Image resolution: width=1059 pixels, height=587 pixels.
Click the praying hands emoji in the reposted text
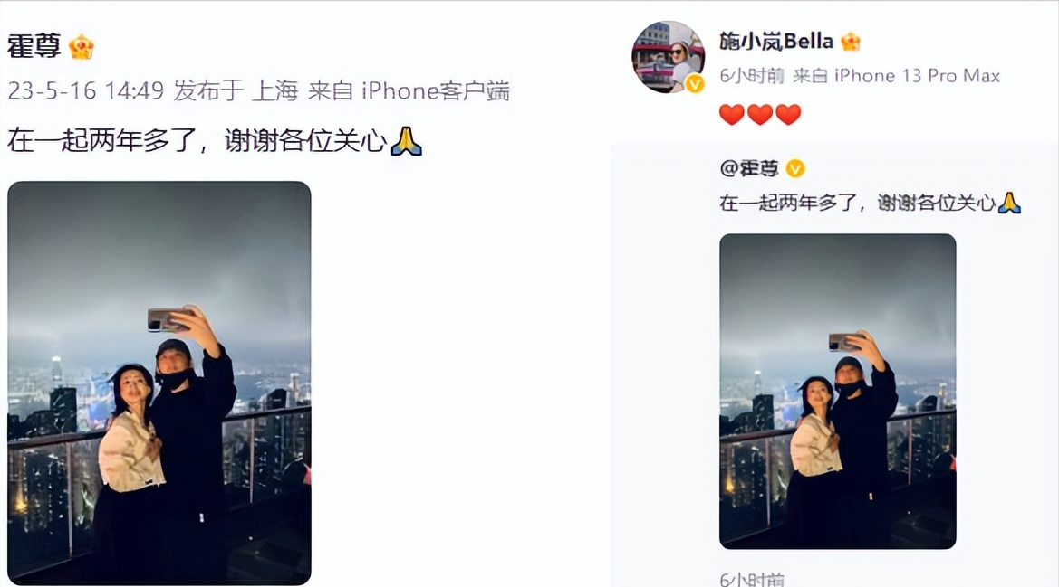pos(1009,203)
